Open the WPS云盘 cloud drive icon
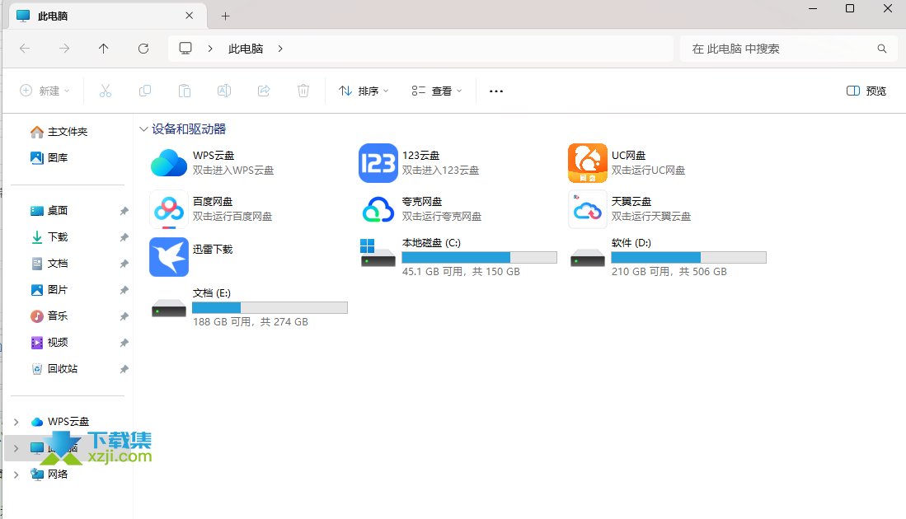The image size is (906, 519). tap(169, 163)
